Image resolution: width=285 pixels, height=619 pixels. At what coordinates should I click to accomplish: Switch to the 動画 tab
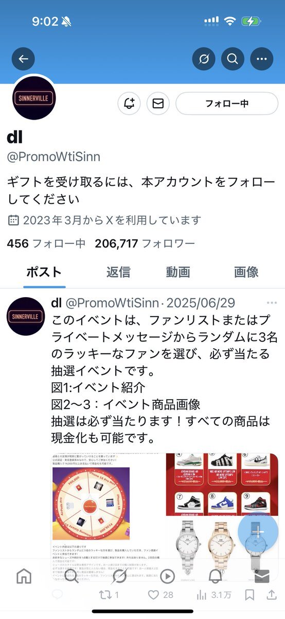tap(178, 272)
